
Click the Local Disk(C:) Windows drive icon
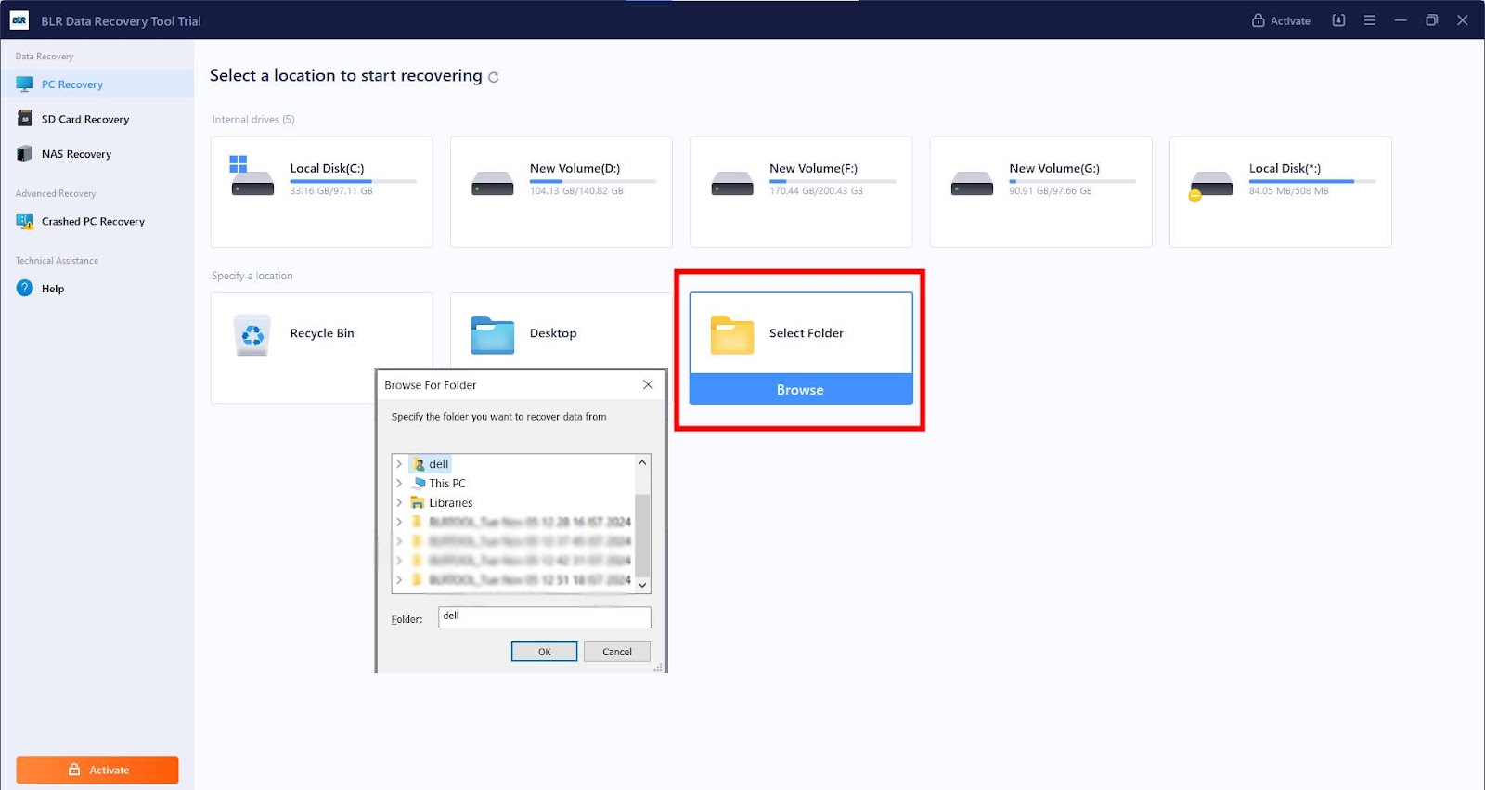click(252, 176)
